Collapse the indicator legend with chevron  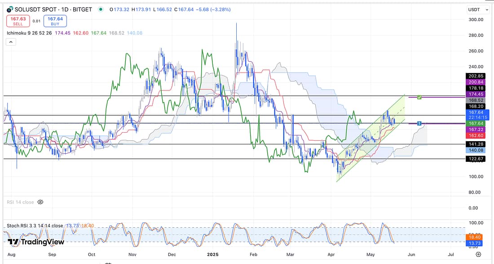[11, 42]
